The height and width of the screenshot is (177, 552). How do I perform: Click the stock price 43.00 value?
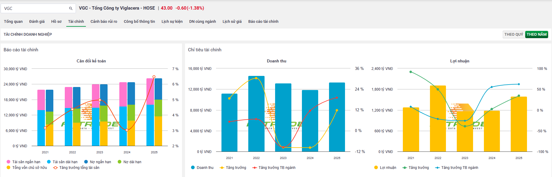coord(167,8)
